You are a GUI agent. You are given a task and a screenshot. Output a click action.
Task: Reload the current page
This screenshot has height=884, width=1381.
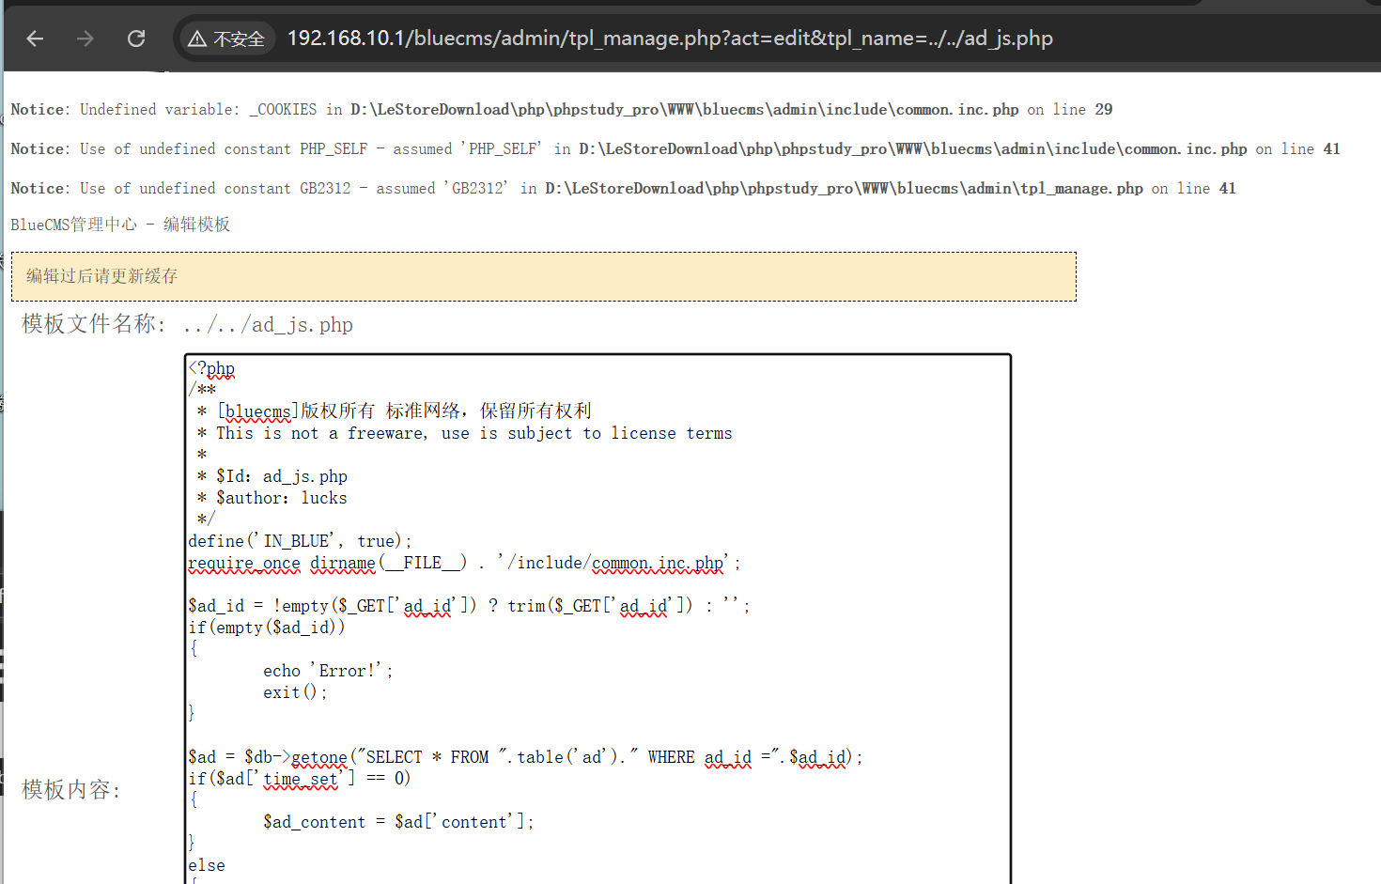(x=136, y=39)
